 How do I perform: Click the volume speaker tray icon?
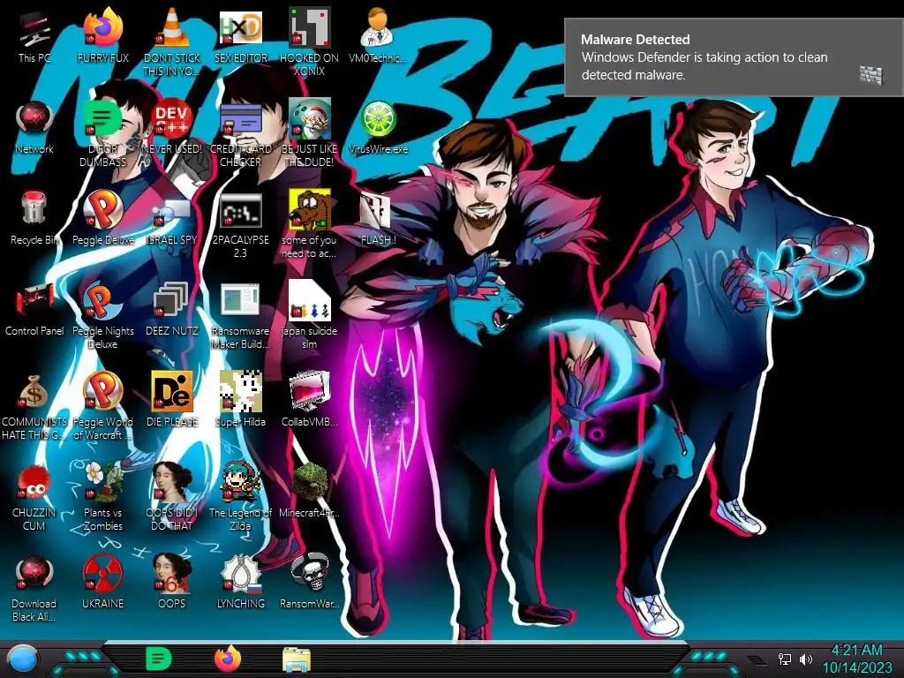pyautogui.click(x=805, y=659)
